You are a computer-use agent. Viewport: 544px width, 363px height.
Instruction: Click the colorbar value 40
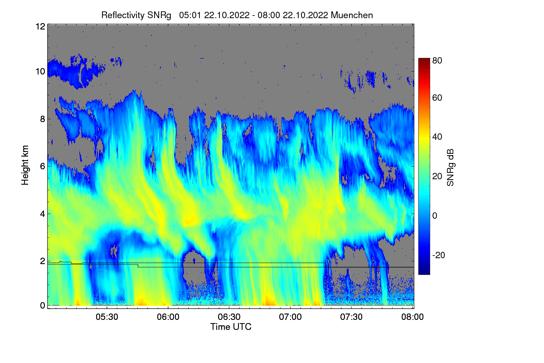click(x=437, y=137)
